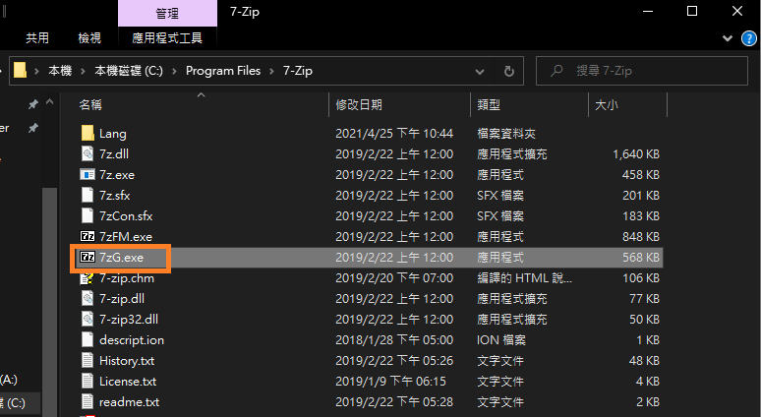
Task: Click the 7z.sfx file icon
Action: [x=88, y=195]
